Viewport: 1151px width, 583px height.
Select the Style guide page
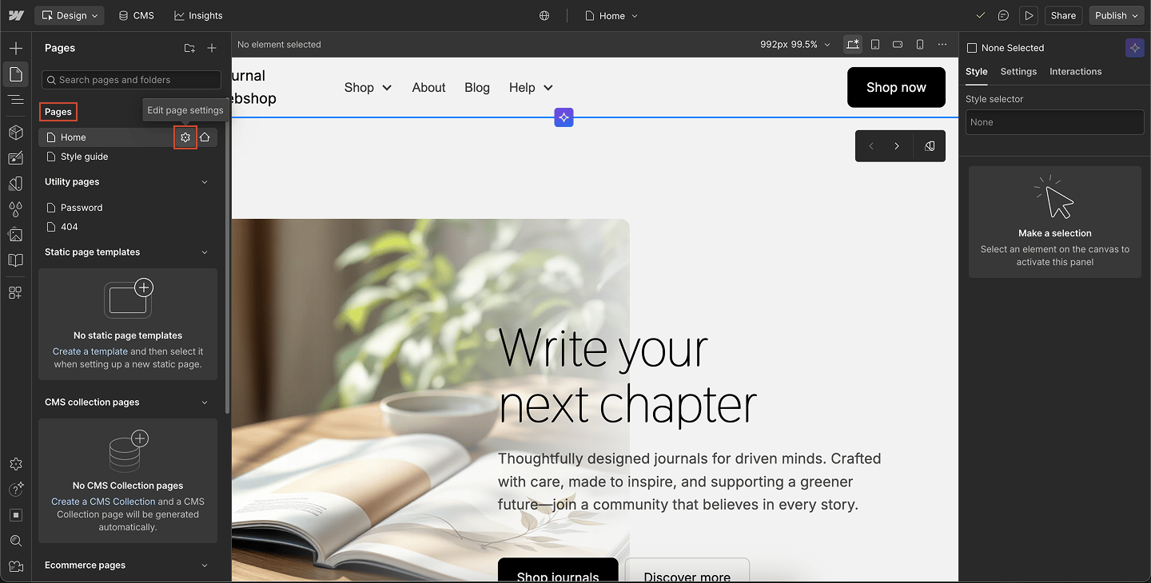128,157
